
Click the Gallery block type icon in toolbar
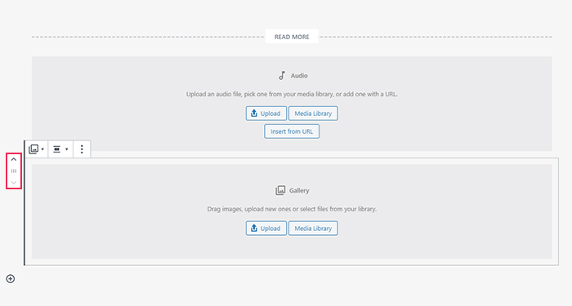coord(34,149)
